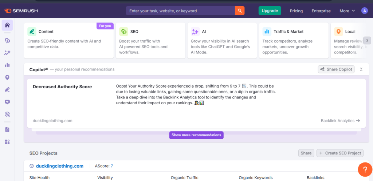Image resolution: width=373 pixels, height=181 pixels.
Task: Click the Decreased Authority Score heading
Action: tap(62, 87)
